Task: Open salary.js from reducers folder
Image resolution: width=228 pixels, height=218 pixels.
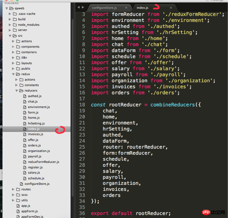Action: pyautogui.click(x=34, y=173)
